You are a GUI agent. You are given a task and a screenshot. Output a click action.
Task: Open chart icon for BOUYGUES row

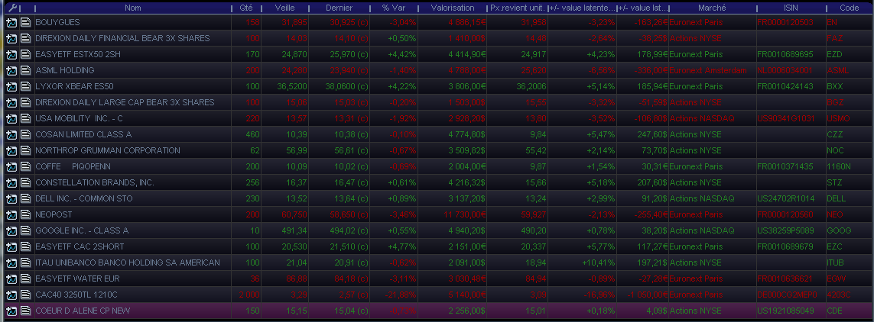click(11, 22)
